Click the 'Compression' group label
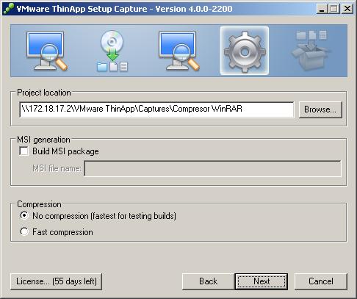The height and width of the screenshot is (299, 357). coord(39,204)
